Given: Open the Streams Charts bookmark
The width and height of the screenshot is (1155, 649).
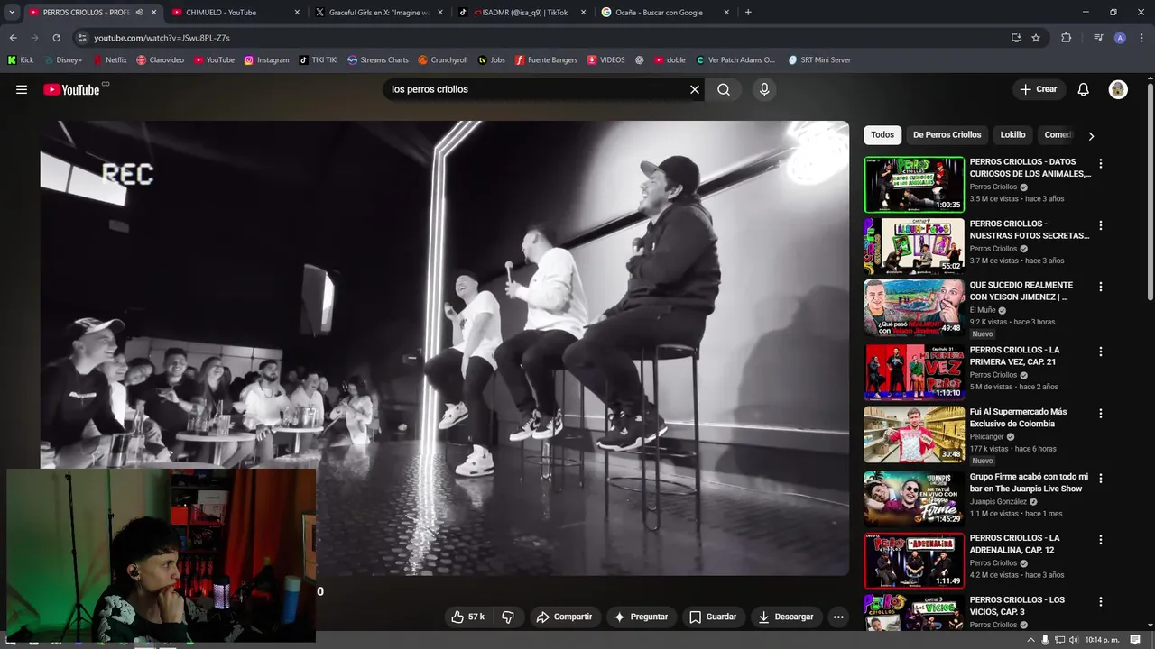Looking at the screenshot, I should click(378, 60).
